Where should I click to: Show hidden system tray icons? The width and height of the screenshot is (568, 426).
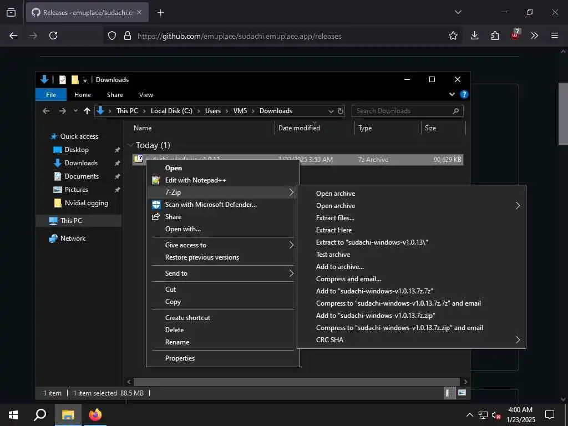[x=469, y=415]
